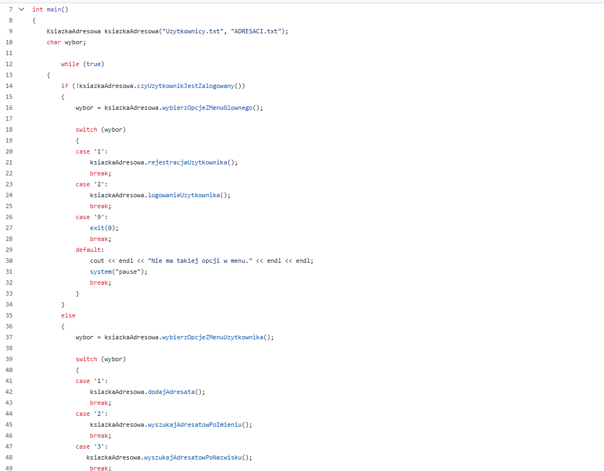Click case '3': label
The image size is (604, 471).
(92, 446)
